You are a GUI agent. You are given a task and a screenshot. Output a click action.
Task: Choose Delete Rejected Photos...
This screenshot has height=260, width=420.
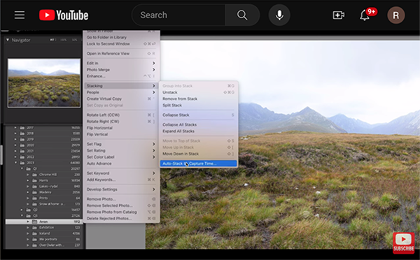(121, 219)
